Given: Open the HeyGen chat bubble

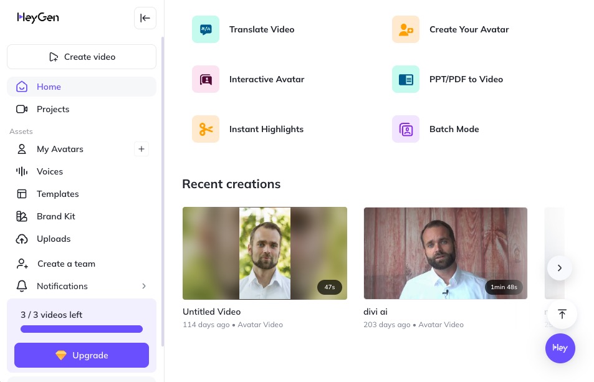Looking at the screenshot, I should [560, 348].
